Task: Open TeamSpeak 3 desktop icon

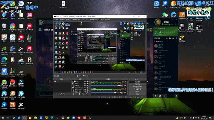Action: 13,50
